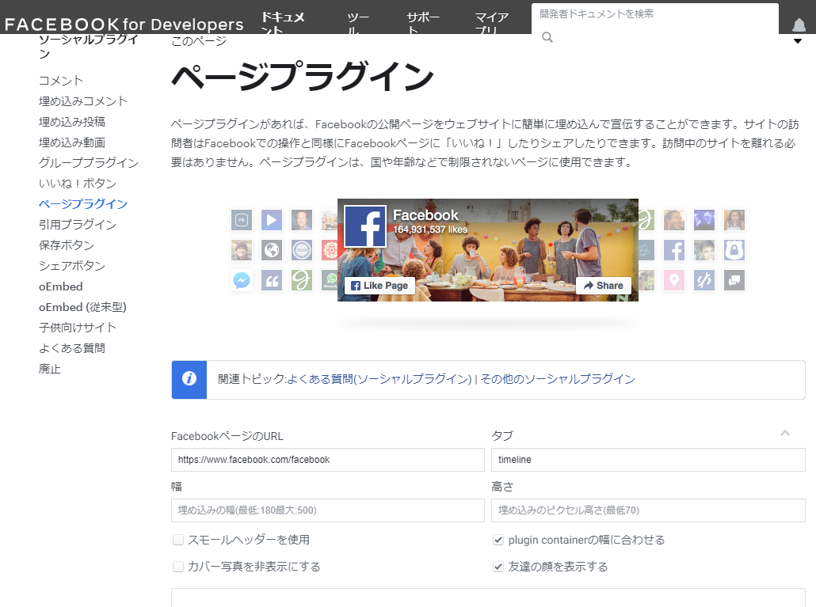Click the globe icon tile

point(271,250)
